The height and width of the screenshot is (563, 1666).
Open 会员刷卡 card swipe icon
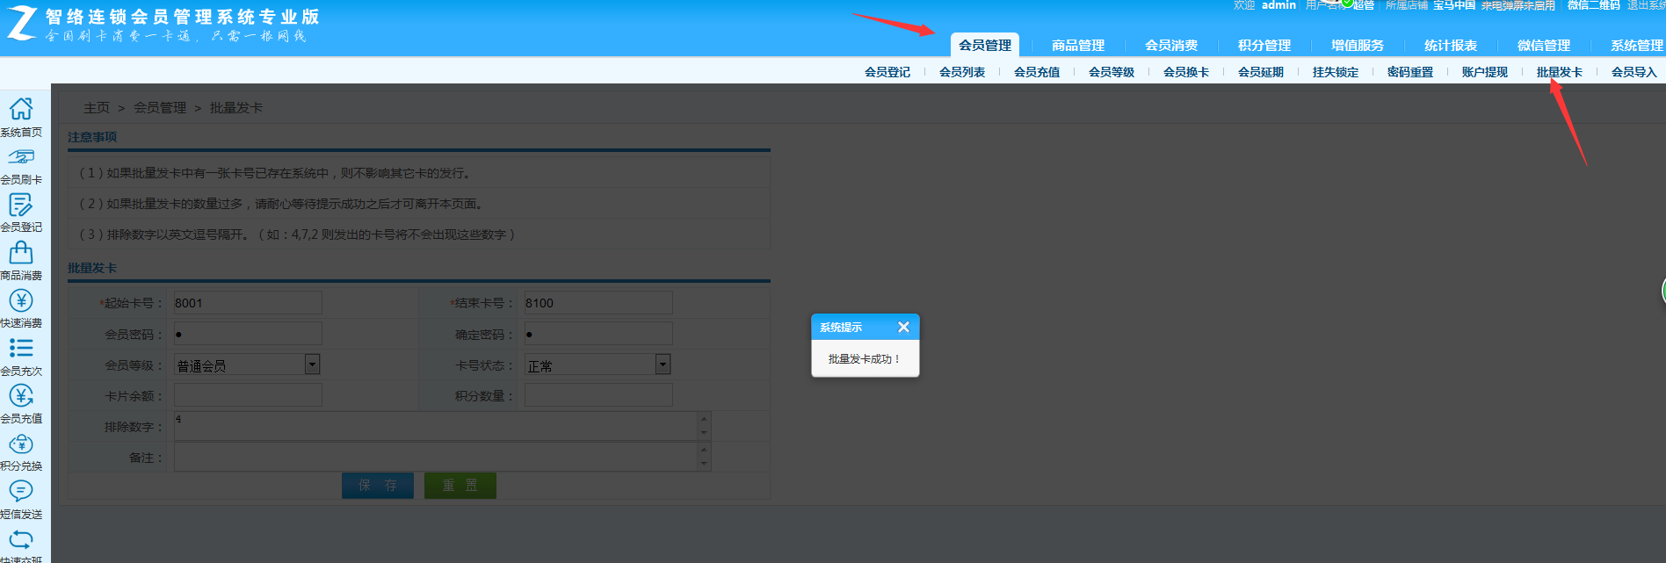21,157
